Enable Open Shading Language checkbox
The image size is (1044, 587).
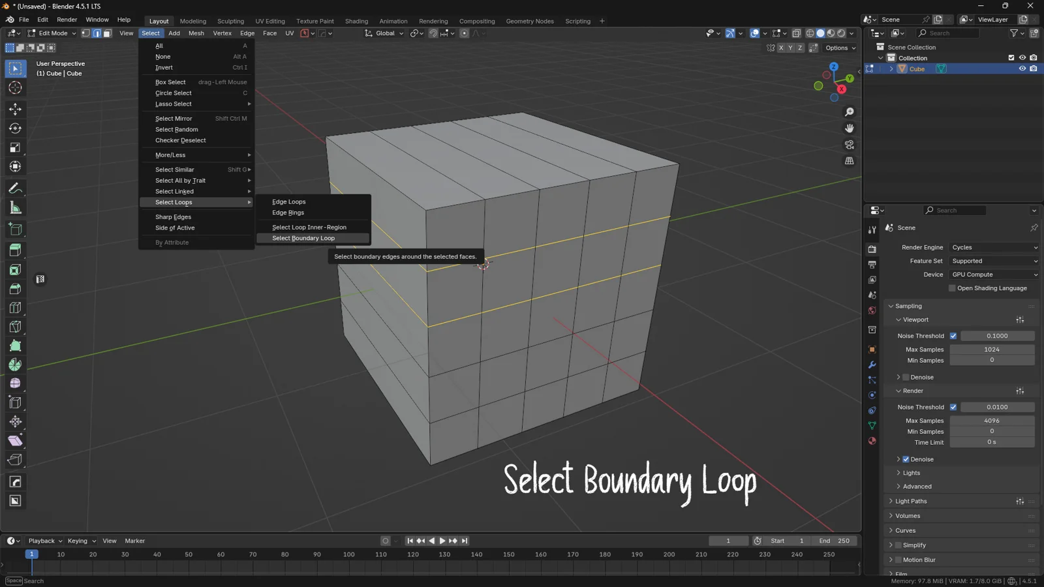pyautogui.click(x=952, y=288)
